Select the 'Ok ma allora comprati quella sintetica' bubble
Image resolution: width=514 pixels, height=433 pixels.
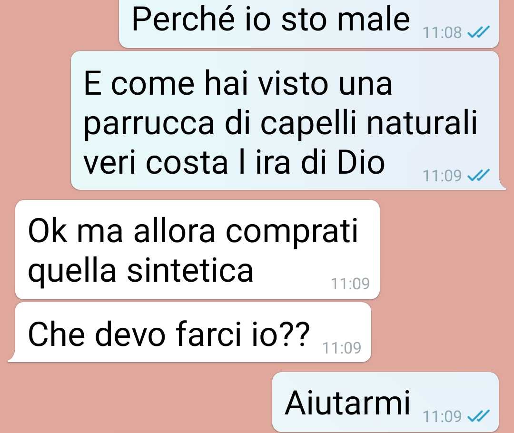[198, 249]
